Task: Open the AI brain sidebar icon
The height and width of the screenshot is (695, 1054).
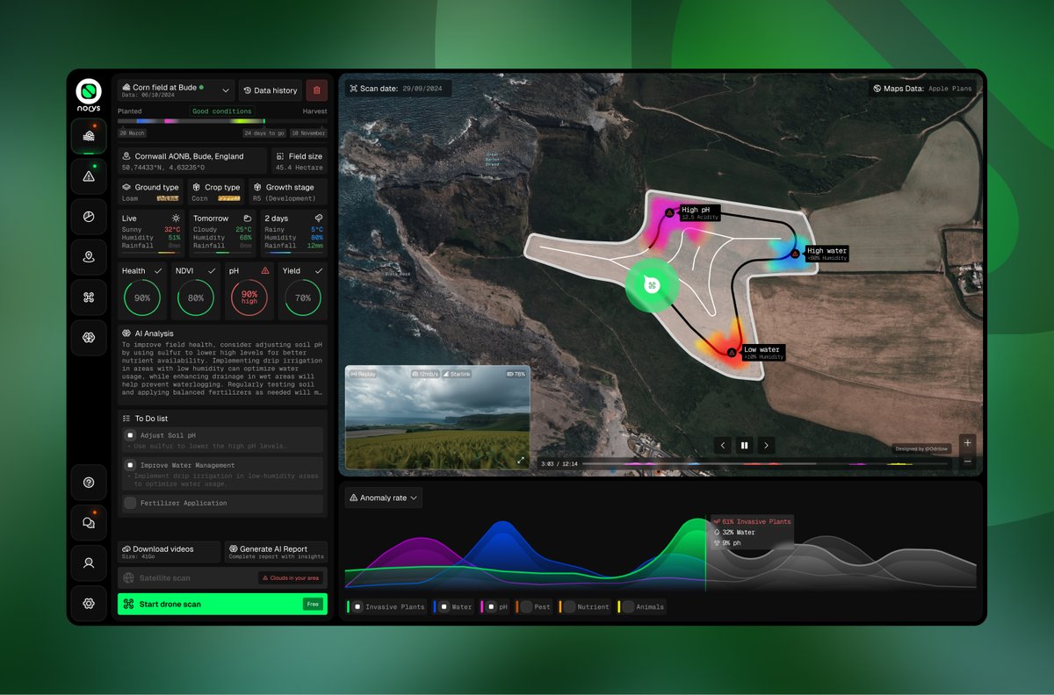Action: tap(89, 338)
